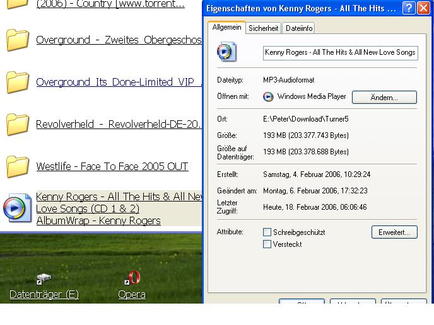This screenshot has height=325, width=434.
Task: Select the Kenny Rogers - All The Hits file name
Action: (x=119, y=208)
